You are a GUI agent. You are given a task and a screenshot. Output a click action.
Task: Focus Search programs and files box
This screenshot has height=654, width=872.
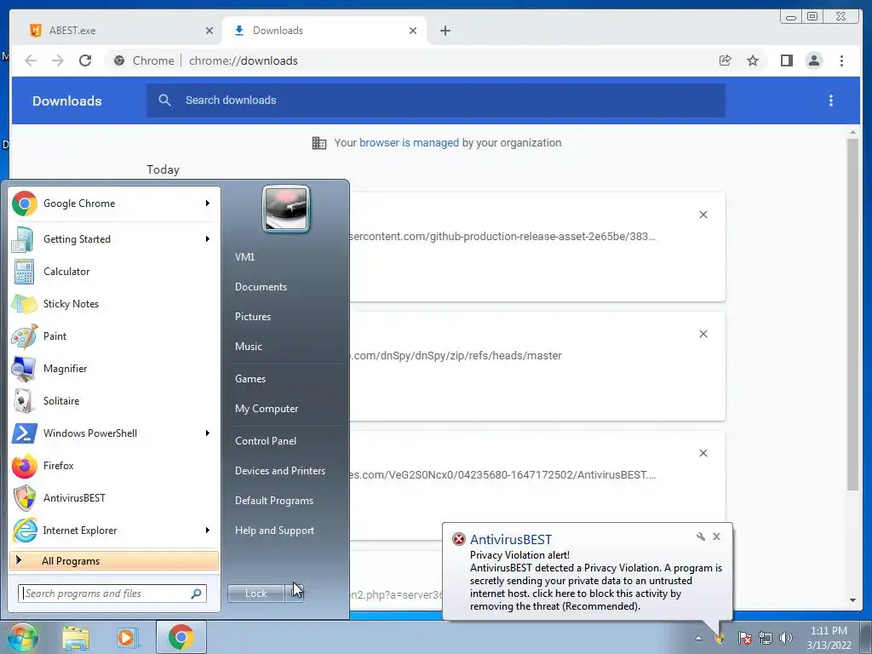pyautogui.click(x=112, y=594)
